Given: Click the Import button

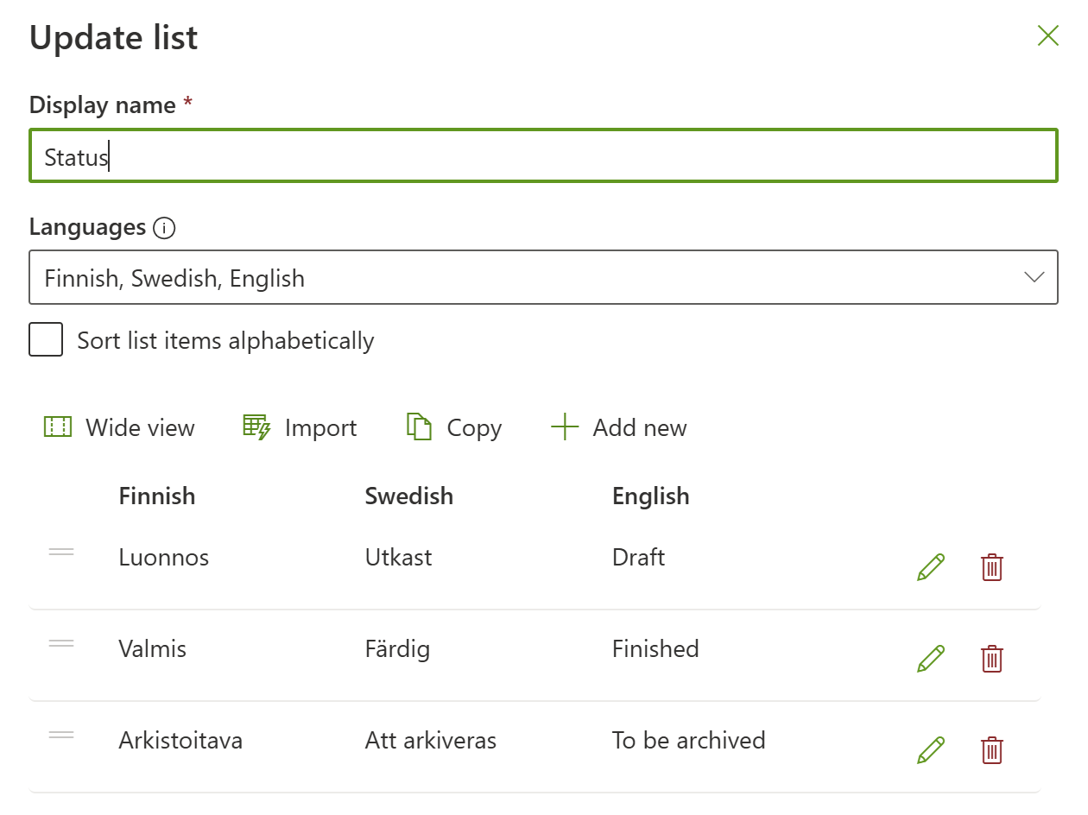Looking at the screenshot, I should (300, 428).
